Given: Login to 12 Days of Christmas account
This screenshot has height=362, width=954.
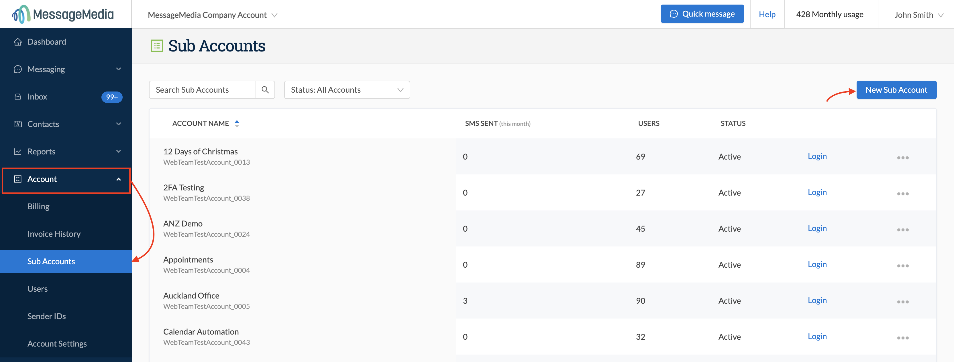Looking at the screenshot, I should pos(817,156).
